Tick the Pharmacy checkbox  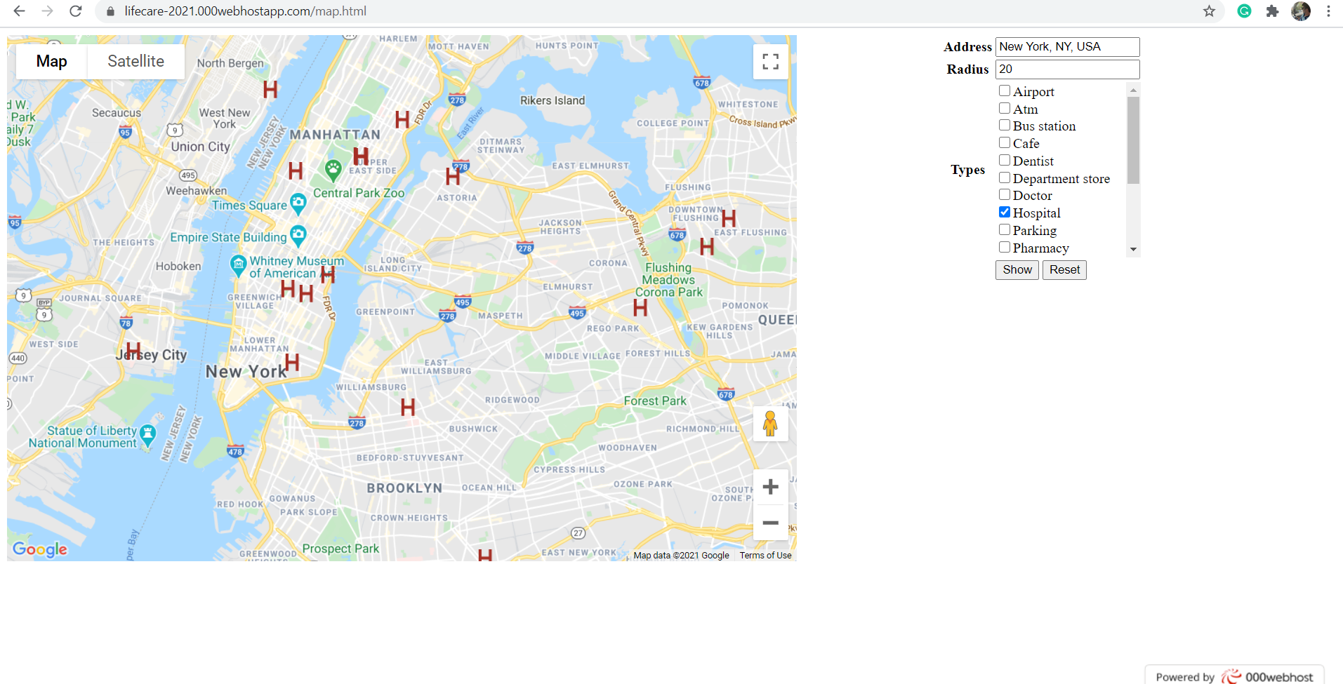coord(1005,247)
